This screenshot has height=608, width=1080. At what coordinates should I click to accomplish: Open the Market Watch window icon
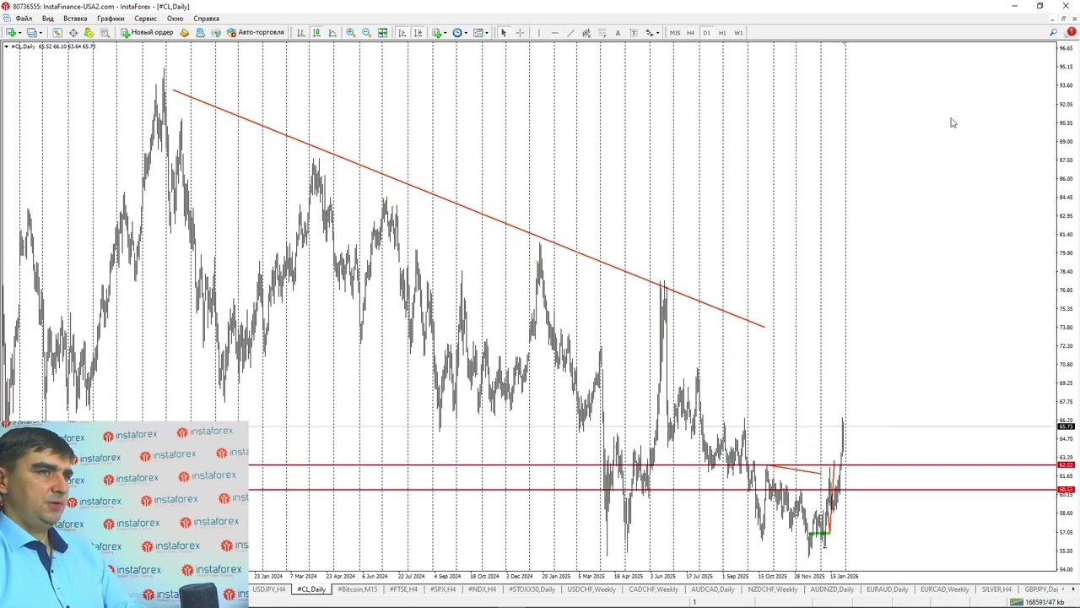pos(57,33)
